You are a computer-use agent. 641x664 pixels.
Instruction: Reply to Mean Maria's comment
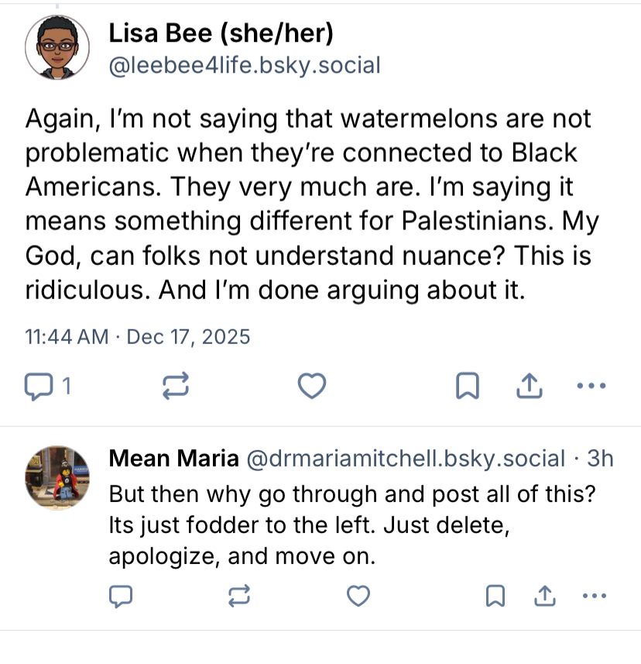tap(122, 596)
